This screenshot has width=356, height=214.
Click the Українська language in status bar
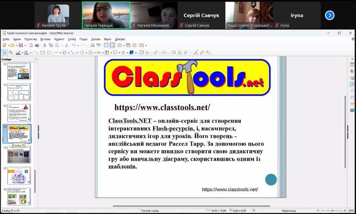pos(289,211)
